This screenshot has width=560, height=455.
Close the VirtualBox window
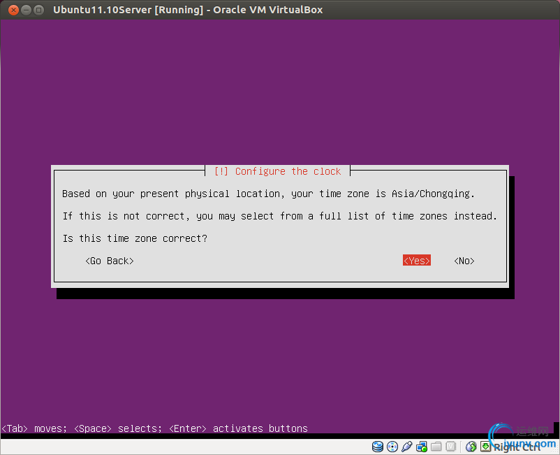pyautogui.click(x=13, y=10)
